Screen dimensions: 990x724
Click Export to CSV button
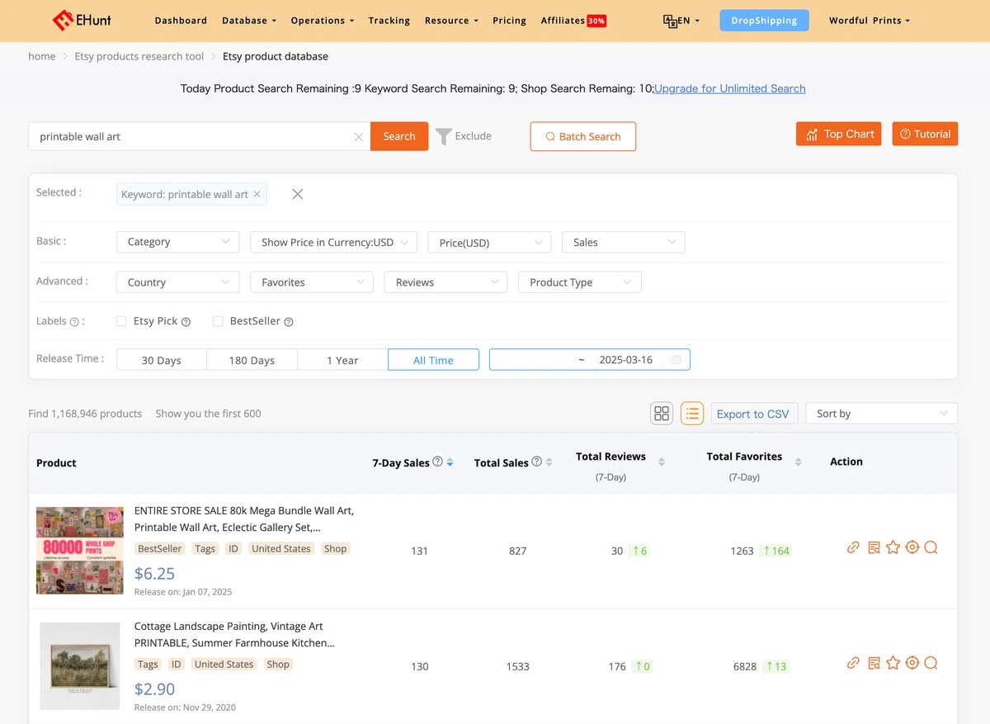point(752,414)
